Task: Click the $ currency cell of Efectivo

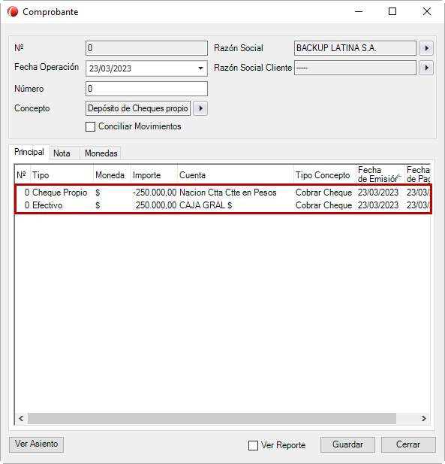Action: 98,205
